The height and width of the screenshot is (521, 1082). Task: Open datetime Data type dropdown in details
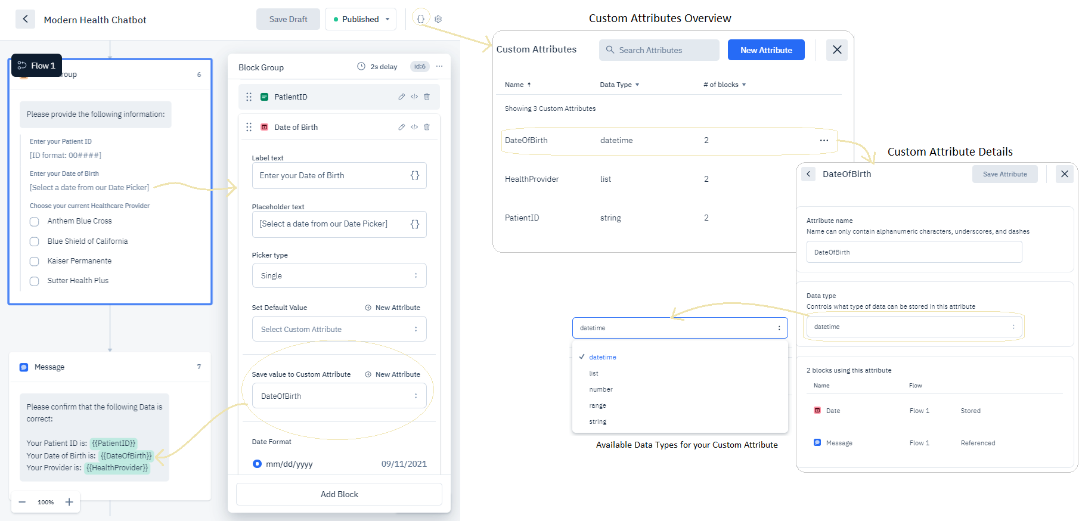(x=914, y=327)
